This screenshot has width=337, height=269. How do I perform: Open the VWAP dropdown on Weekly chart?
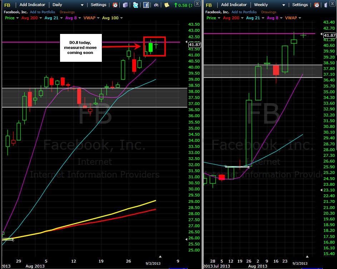[x=300, y=18]
